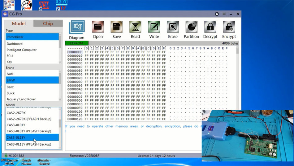Switch to the Model tab

(x=19, y=24)
